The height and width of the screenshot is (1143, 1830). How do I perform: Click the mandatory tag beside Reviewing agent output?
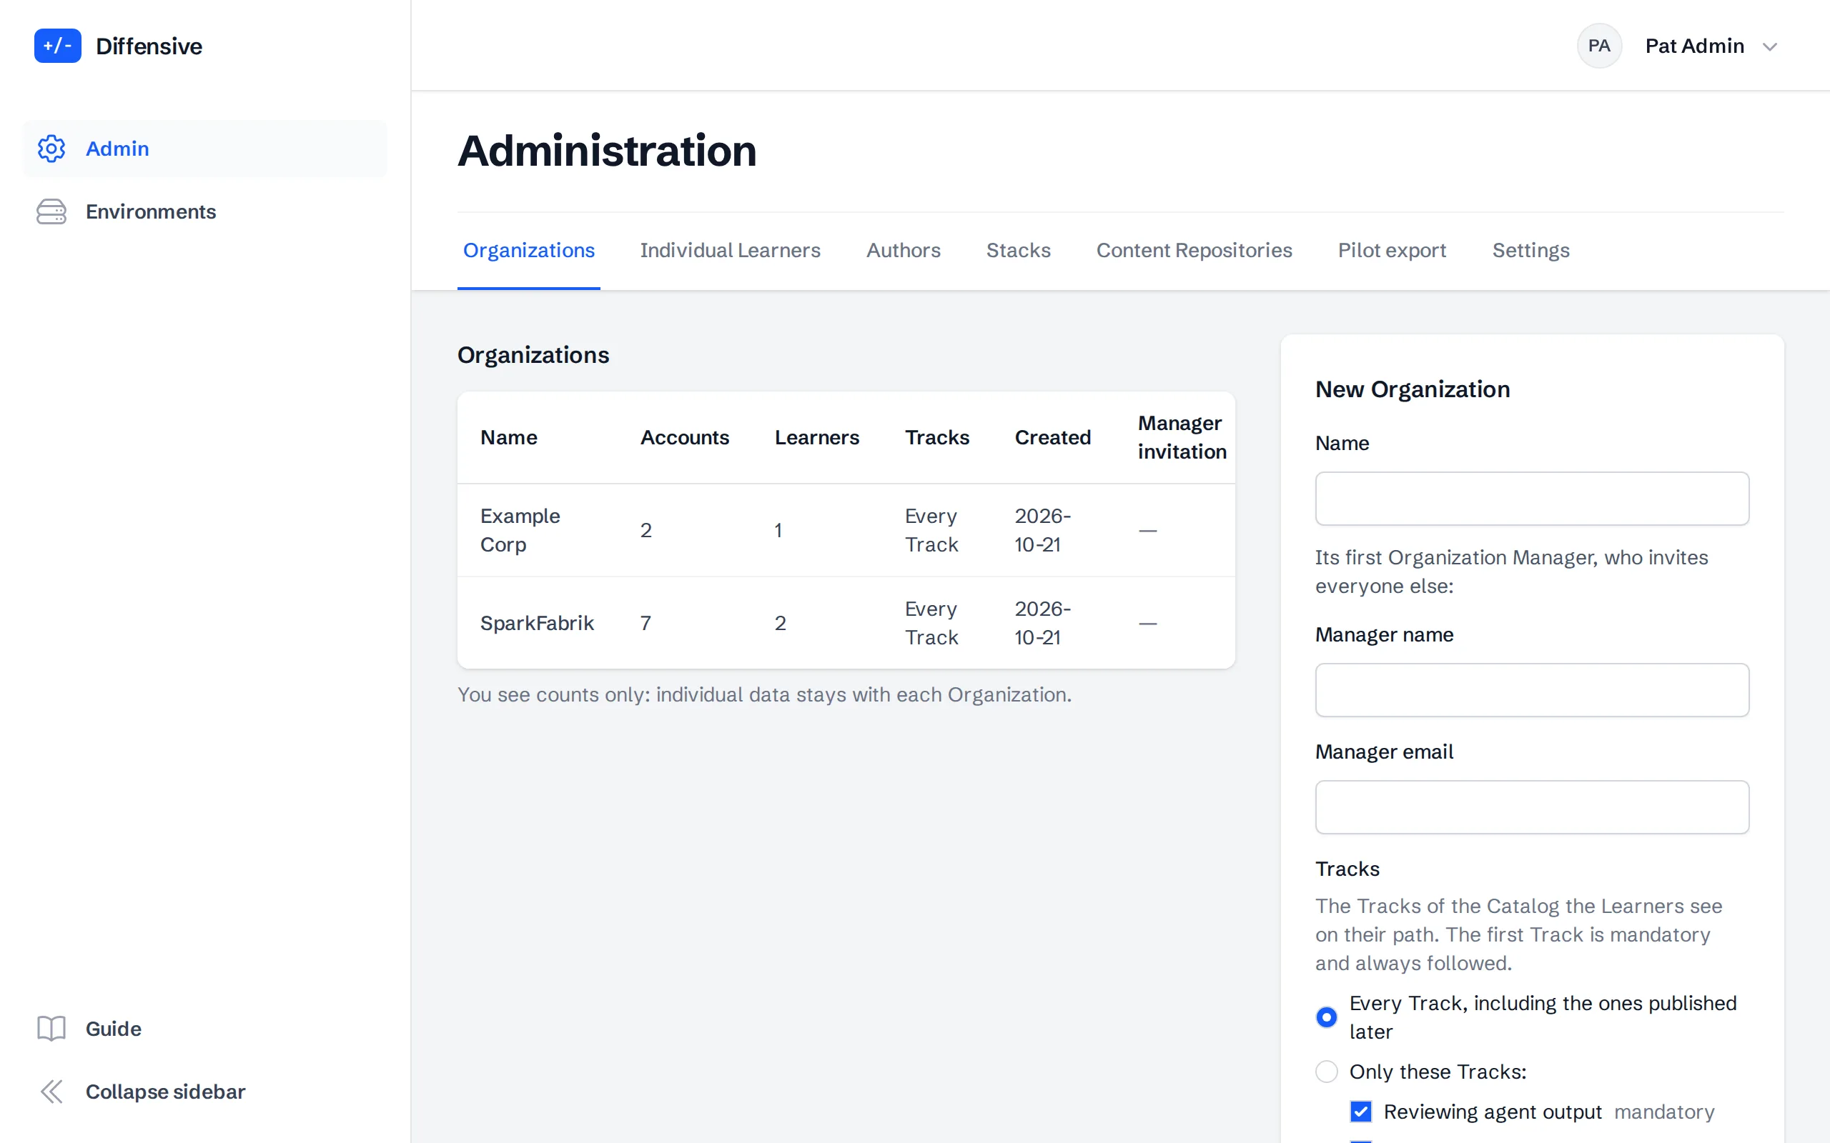tap(1663, 1112)
